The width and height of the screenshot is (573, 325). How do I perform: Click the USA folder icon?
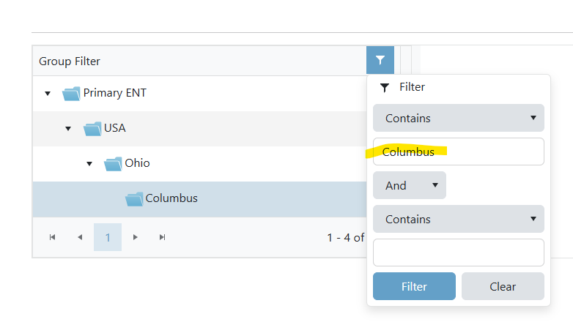tap(92, 129)
